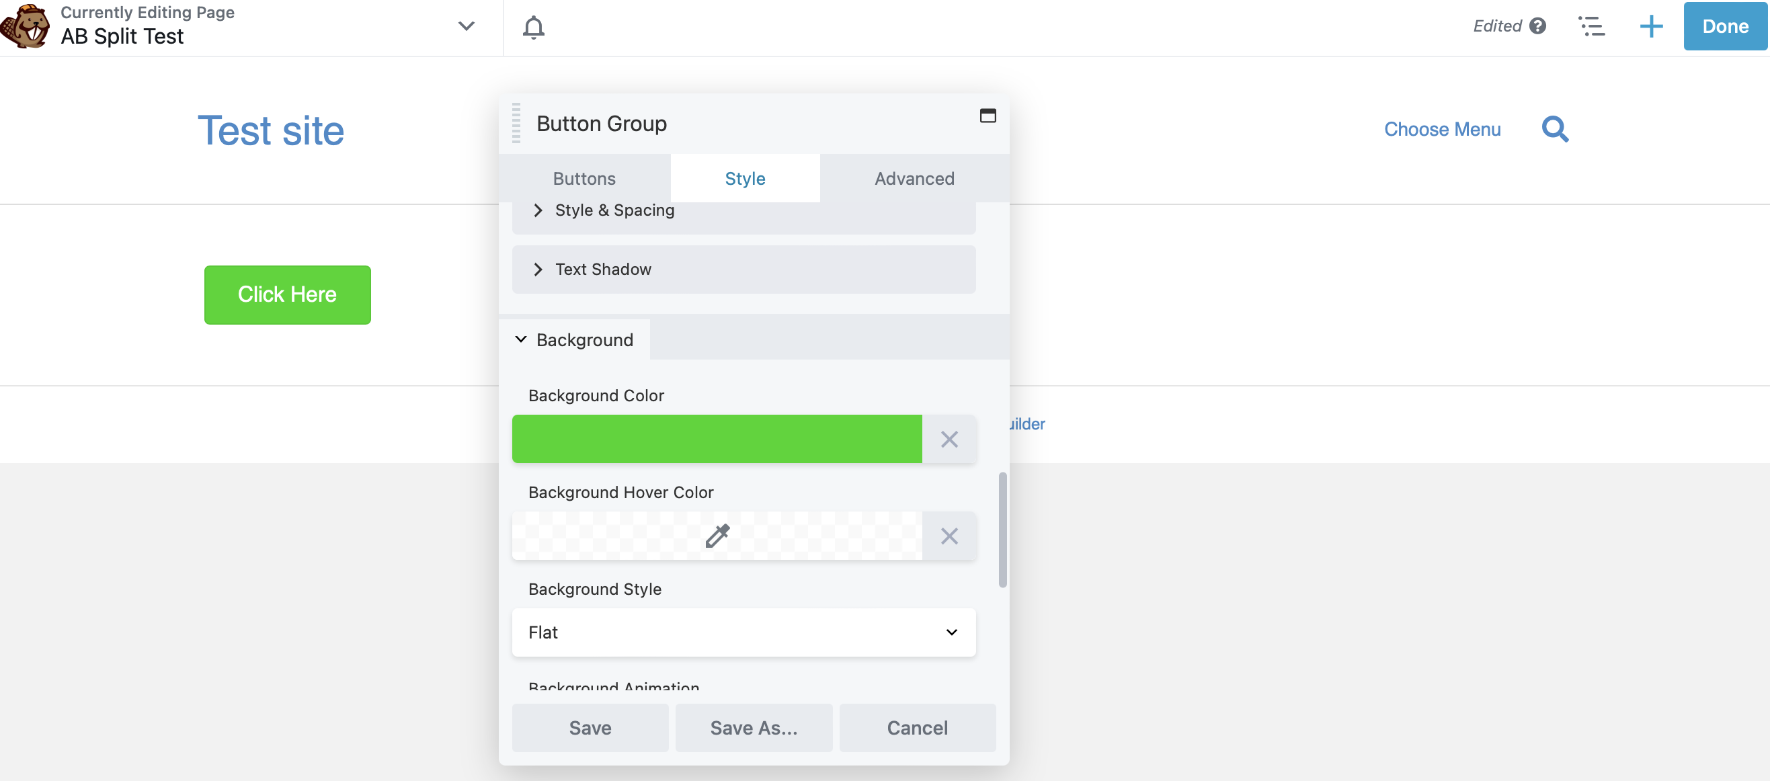Open the notifications bell
This screenshot has width=1770, height=781.
click(533, 27)
